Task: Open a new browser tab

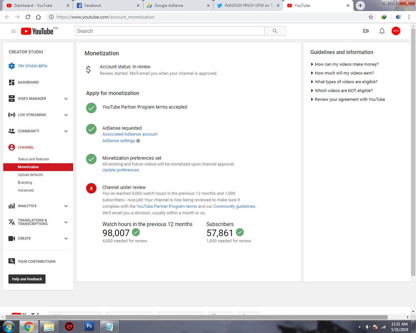Action: [x=361, y=6]
